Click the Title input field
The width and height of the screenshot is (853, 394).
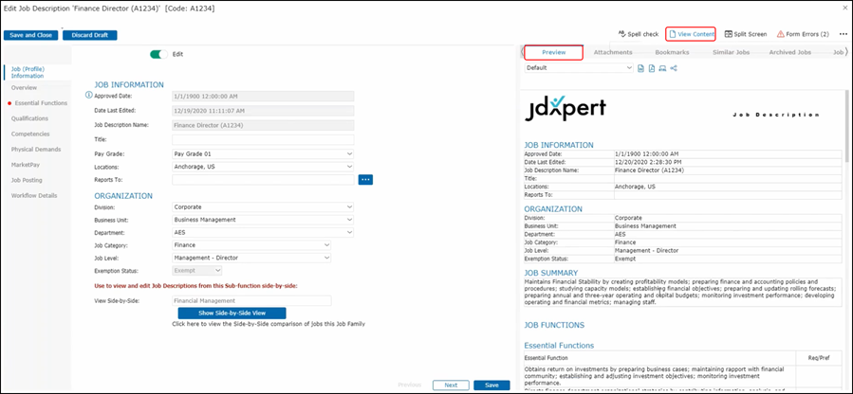(x=263, y=138)
